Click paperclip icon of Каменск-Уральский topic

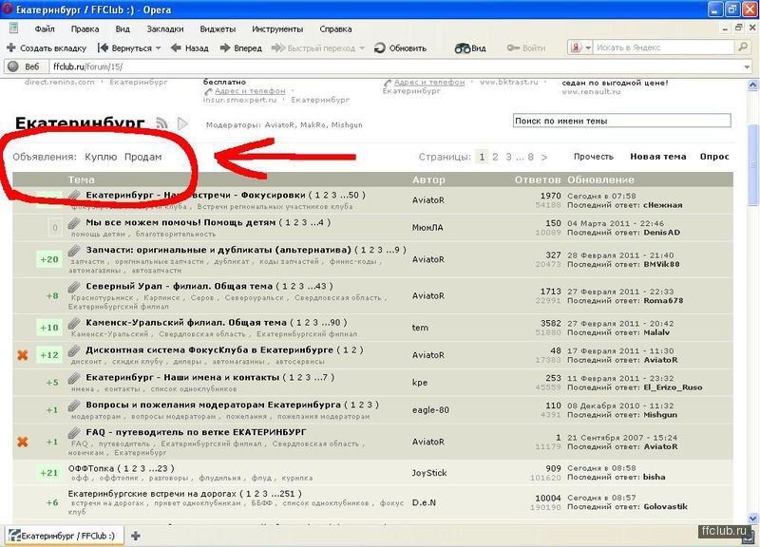tap(74, 323)
